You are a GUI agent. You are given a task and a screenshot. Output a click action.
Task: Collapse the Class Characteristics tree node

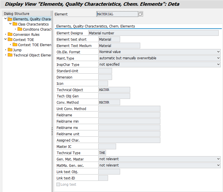10,24
